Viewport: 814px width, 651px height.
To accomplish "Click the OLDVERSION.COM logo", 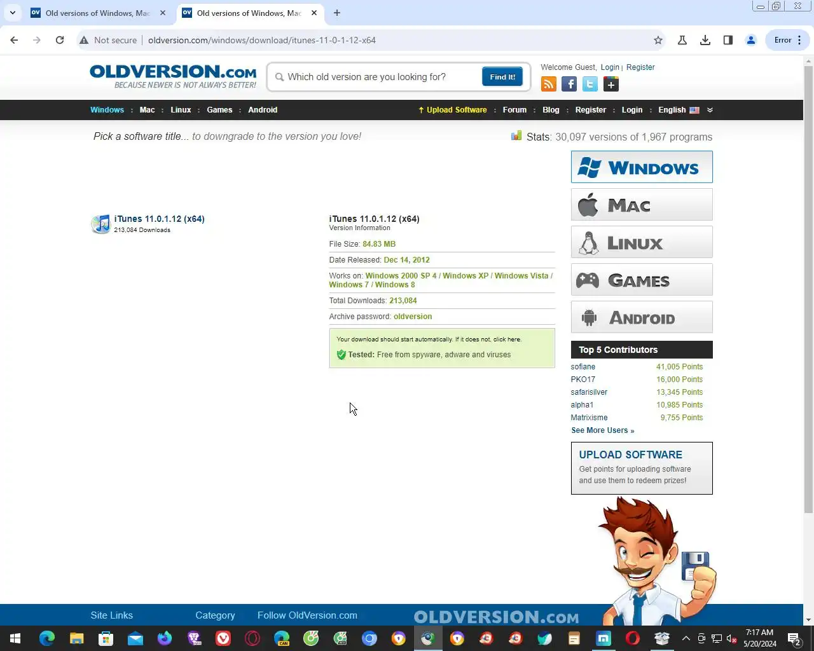I will pyautogui.click(x=173, y=76).
